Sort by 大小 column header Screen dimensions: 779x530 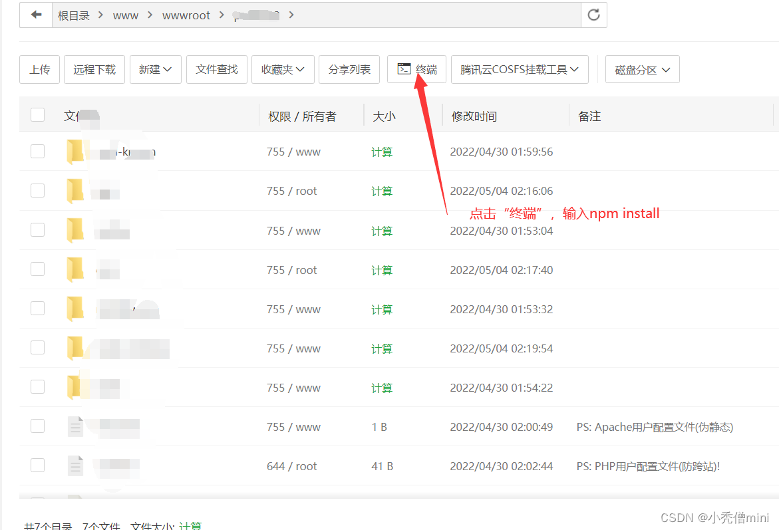point(384,116)
